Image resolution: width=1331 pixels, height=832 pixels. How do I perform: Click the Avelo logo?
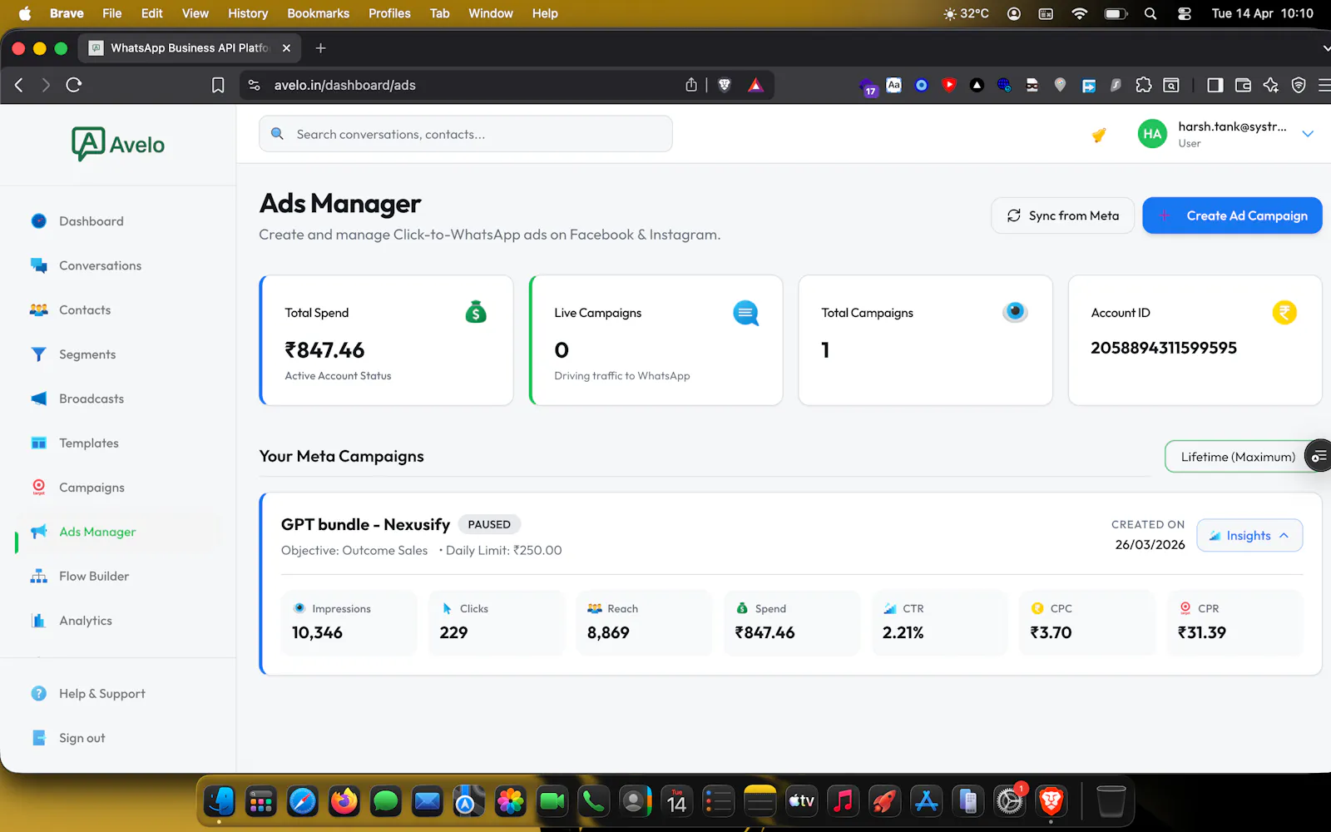click(118, 144)
